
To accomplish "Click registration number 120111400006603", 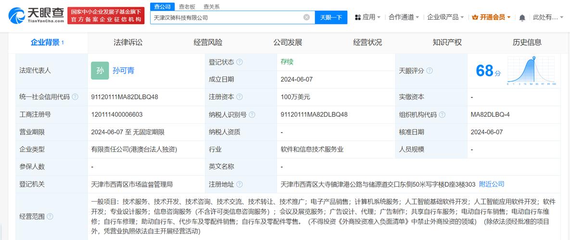I will click(x=117, y=115).
